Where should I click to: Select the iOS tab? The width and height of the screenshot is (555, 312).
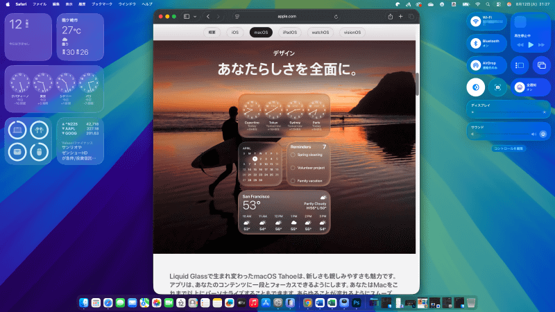(235, 32)
